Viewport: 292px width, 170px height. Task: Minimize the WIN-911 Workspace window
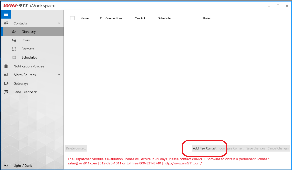click(x=269, y=6)
